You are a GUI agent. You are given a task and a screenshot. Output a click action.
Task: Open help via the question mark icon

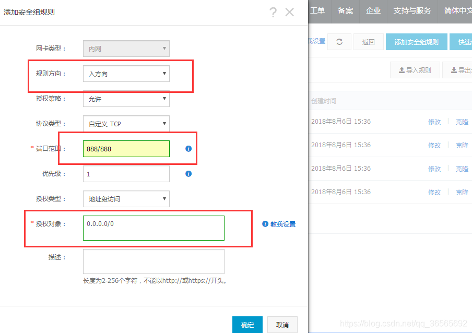click(x=273, y=13)
